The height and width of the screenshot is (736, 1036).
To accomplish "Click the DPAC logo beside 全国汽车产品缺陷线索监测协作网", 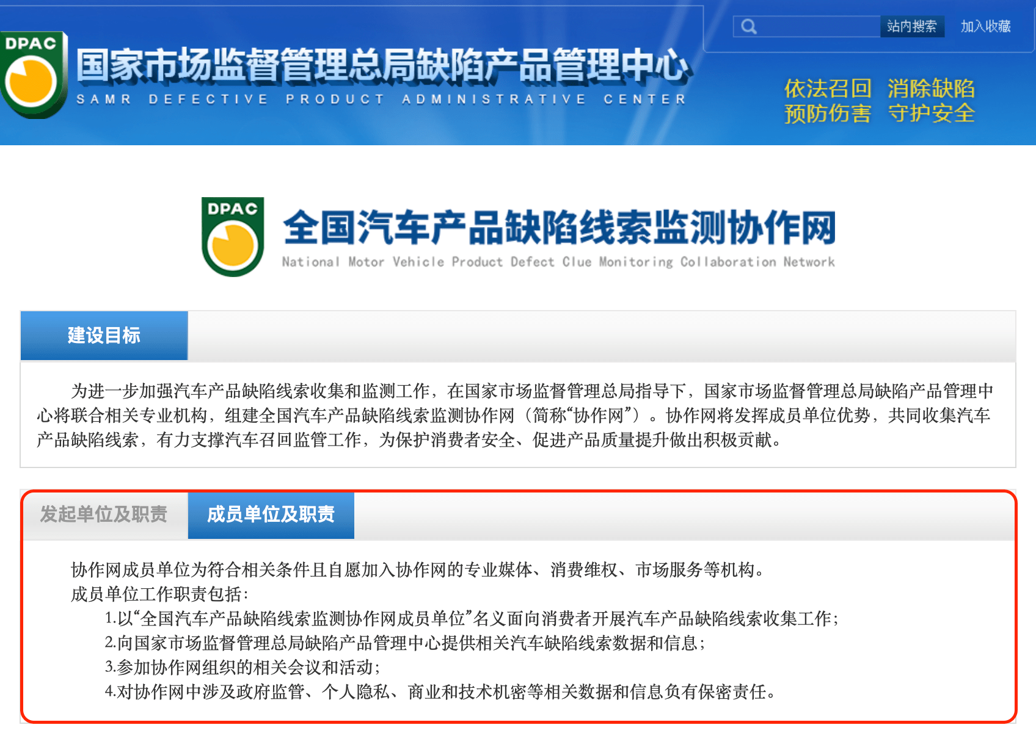I will 233,237.
